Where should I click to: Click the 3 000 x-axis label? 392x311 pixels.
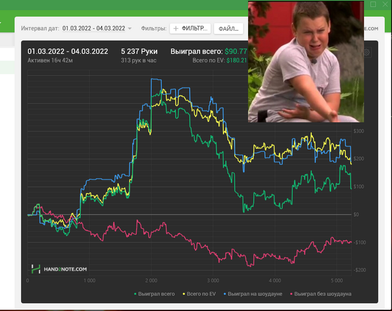213,281
